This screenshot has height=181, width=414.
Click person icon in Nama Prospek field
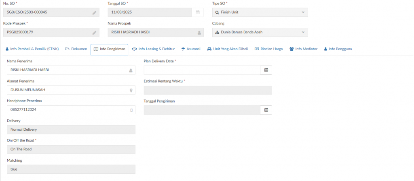tap(199, 33)
